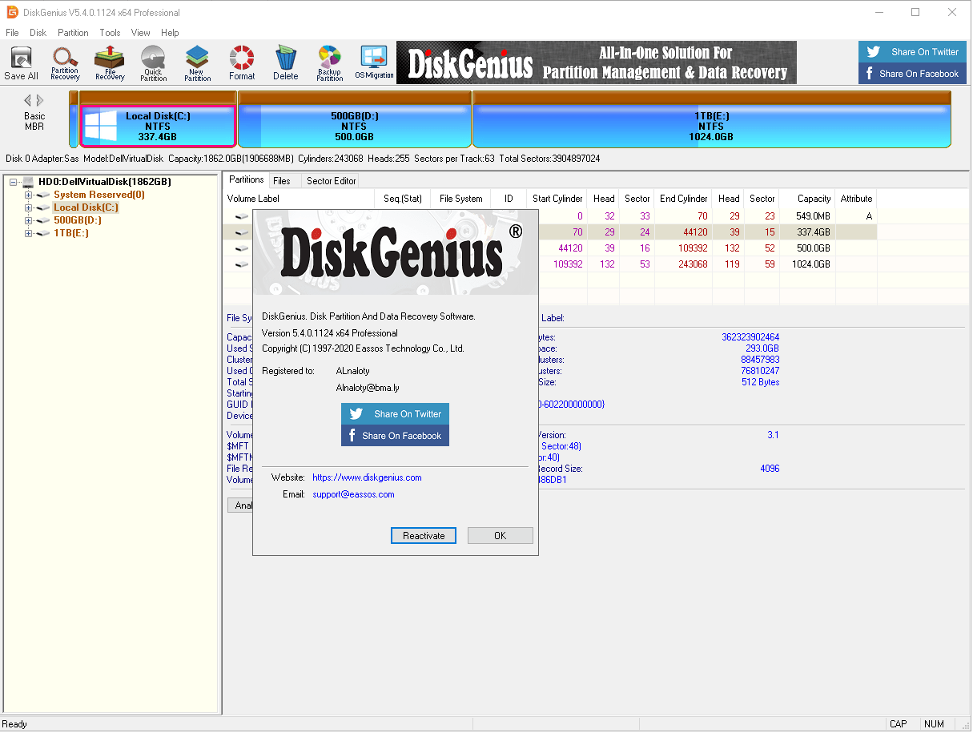Click the Format toolbar icon
Screen dimensions: 973x733
[242, 63]
